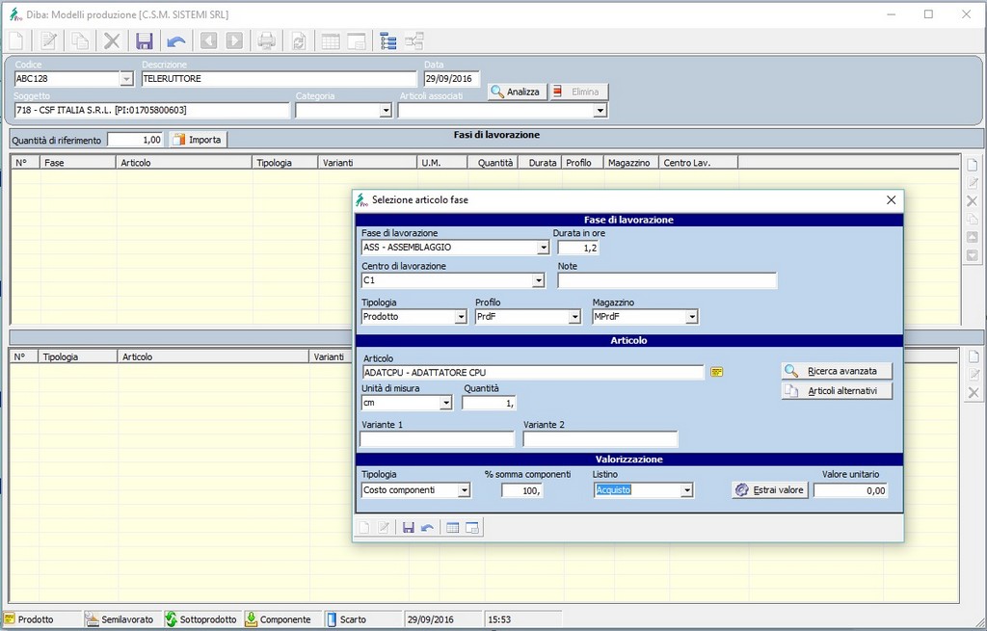Open the Articoli associati dropdown
This screenshot has height=631, width=987.
click(x=600, y=110)
